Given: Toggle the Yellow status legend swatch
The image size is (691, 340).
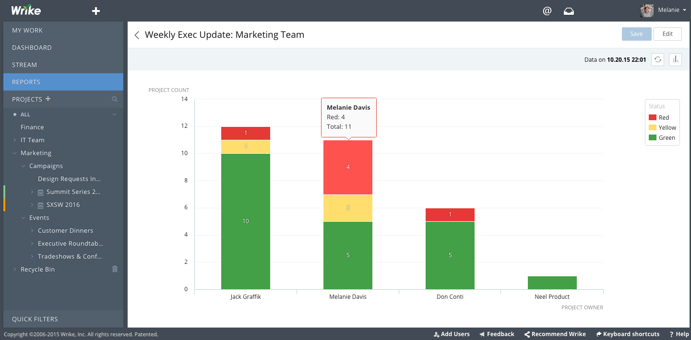Looking at the screenshot, I should [x=653, y=127].
